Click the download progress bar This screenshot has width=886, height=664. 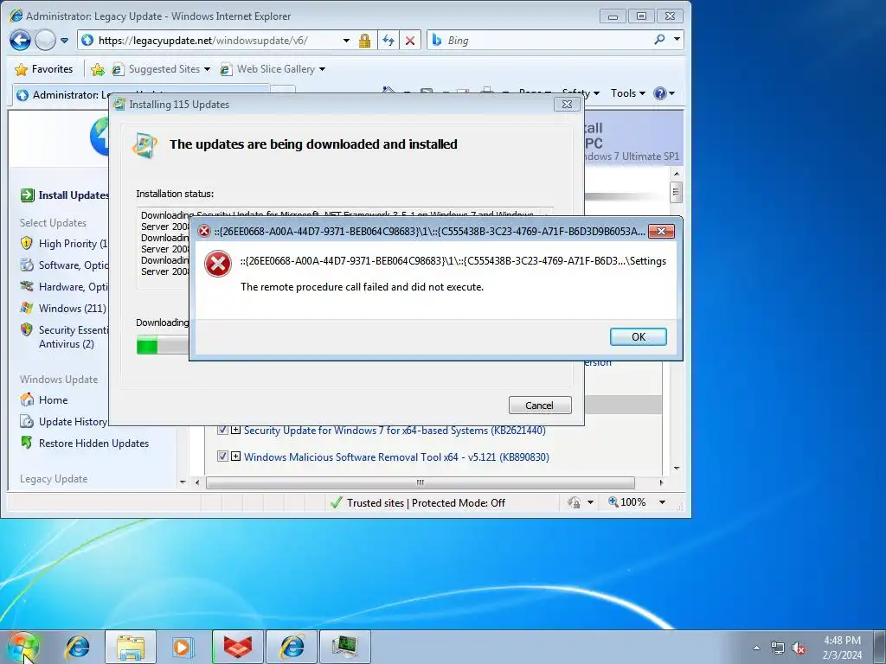163,346
